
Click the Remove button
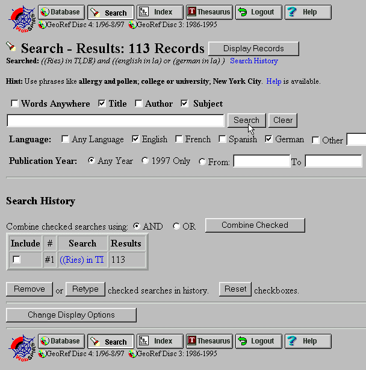point(29,289)
